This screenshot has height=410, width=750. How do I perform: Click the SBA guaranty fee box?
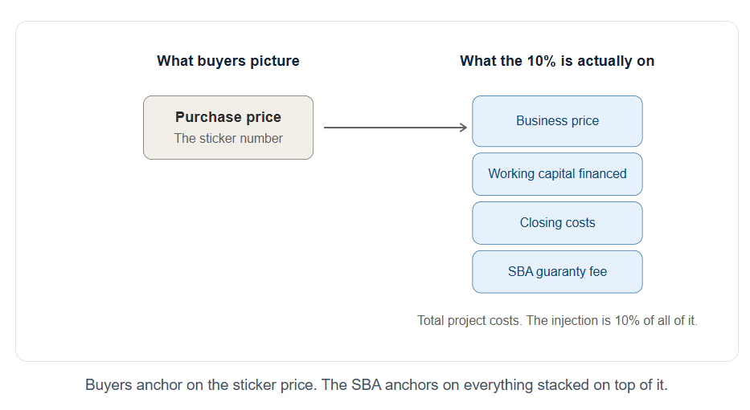(557, 271)
